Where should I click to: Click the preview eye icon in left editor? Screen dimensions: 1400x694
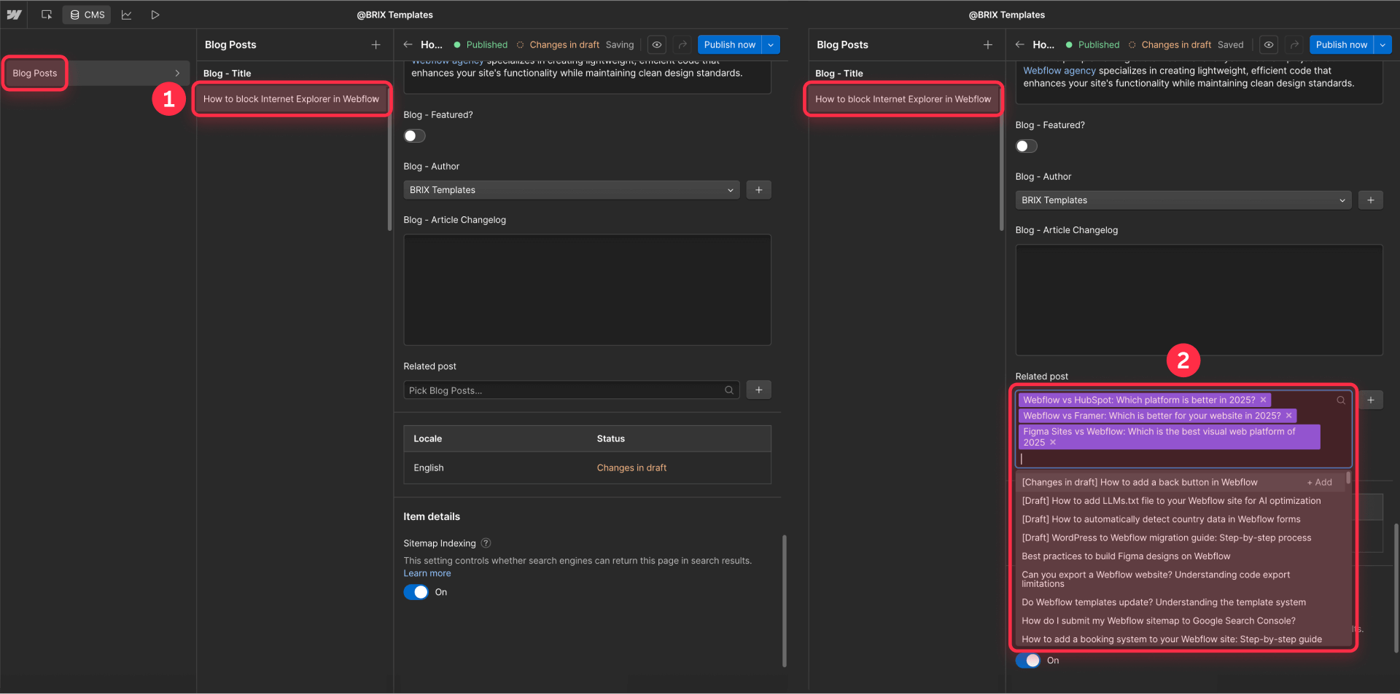(657, 44)
